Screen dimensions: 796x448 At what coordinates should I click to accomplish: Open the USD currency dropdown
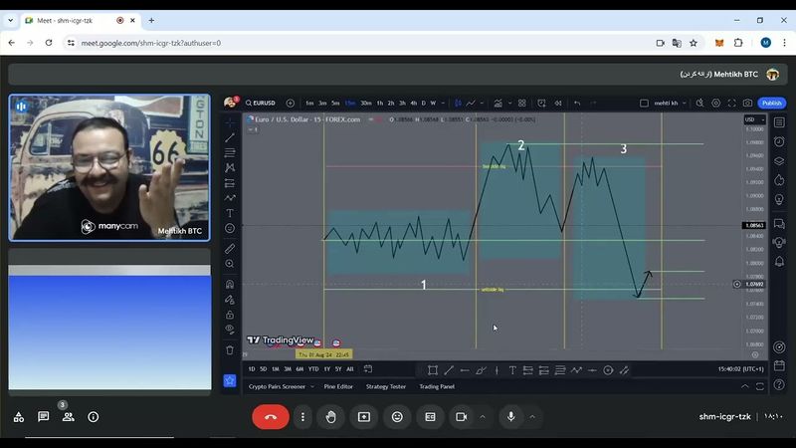(752, 119)
